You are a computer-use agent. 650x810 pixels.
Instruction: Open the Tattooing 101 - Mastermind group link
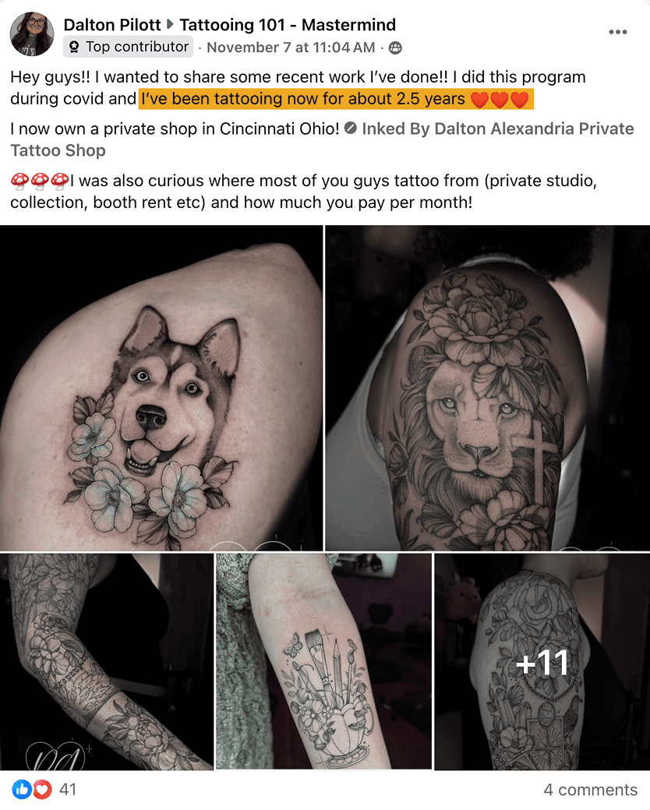pyautogui.click(x=288, y=24)
